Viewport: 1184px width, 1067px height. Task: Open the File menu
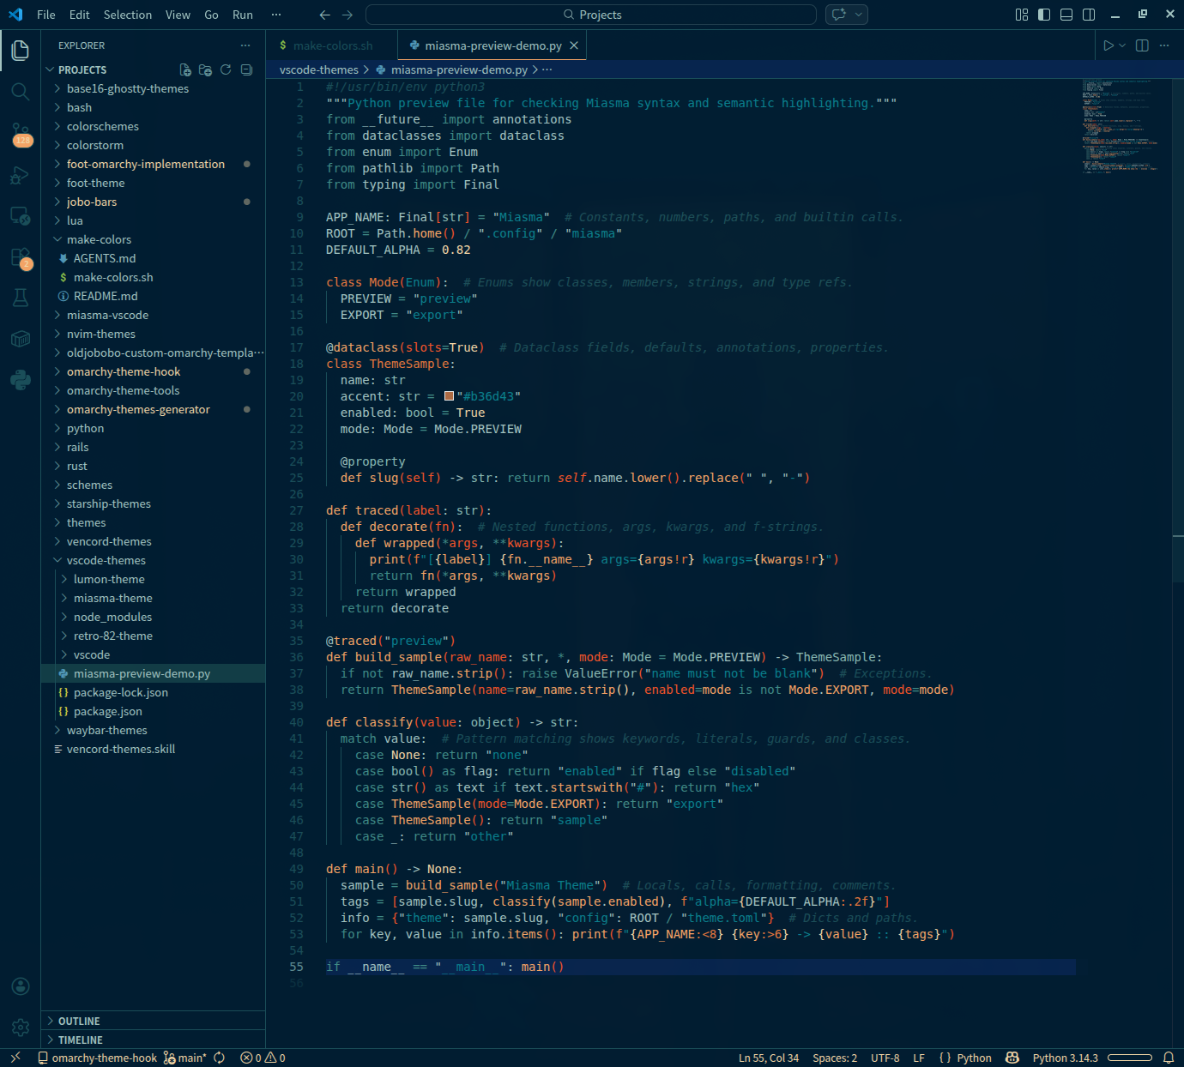(x=46, y=15)
